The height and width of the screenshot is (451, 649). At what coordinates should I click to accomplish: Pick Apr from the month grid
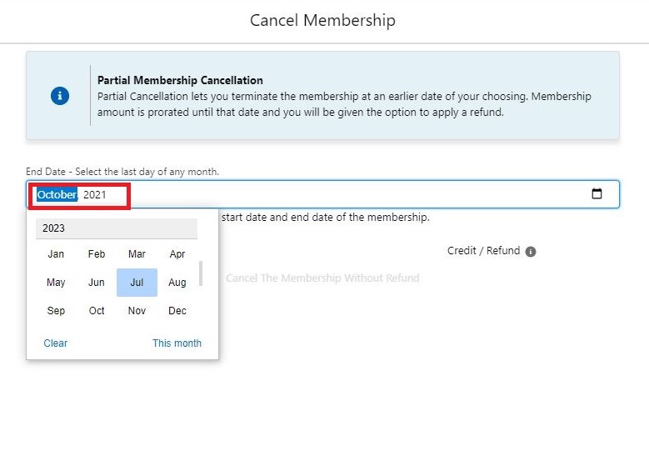pos(177,254)
